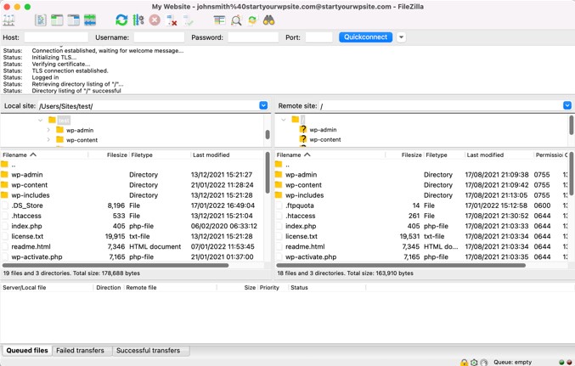This screenshot has height=366, width=575.
Task: Refresh the file and folder lists
Action: pos(121,20)
